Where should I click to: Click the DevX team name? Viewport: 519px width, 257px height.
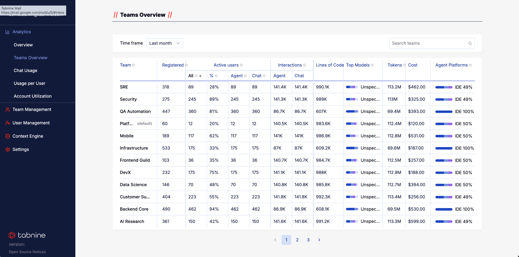tap(125, 173)
